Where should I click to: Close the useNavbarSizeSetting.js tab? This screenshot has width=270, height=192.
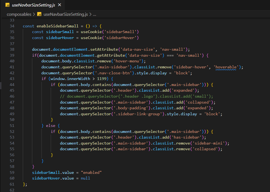click(60, 5)
